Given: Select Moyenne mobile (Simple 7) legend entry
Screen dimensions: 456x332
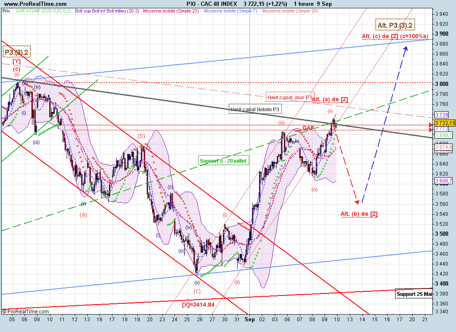Looking at the screenshot, I should click(230, 11).
